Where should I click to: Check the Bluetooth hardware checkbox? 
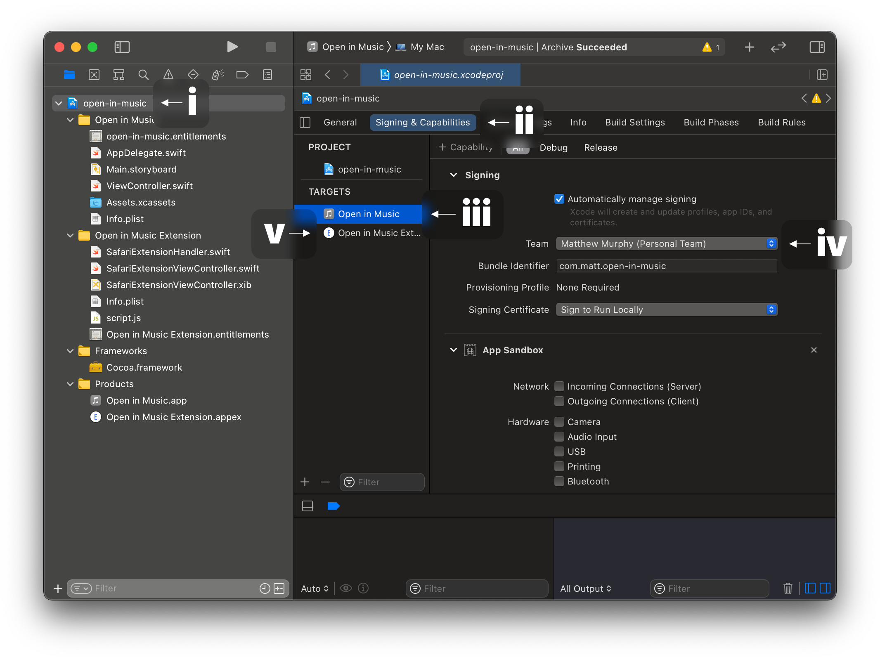(x=559, y=481)
